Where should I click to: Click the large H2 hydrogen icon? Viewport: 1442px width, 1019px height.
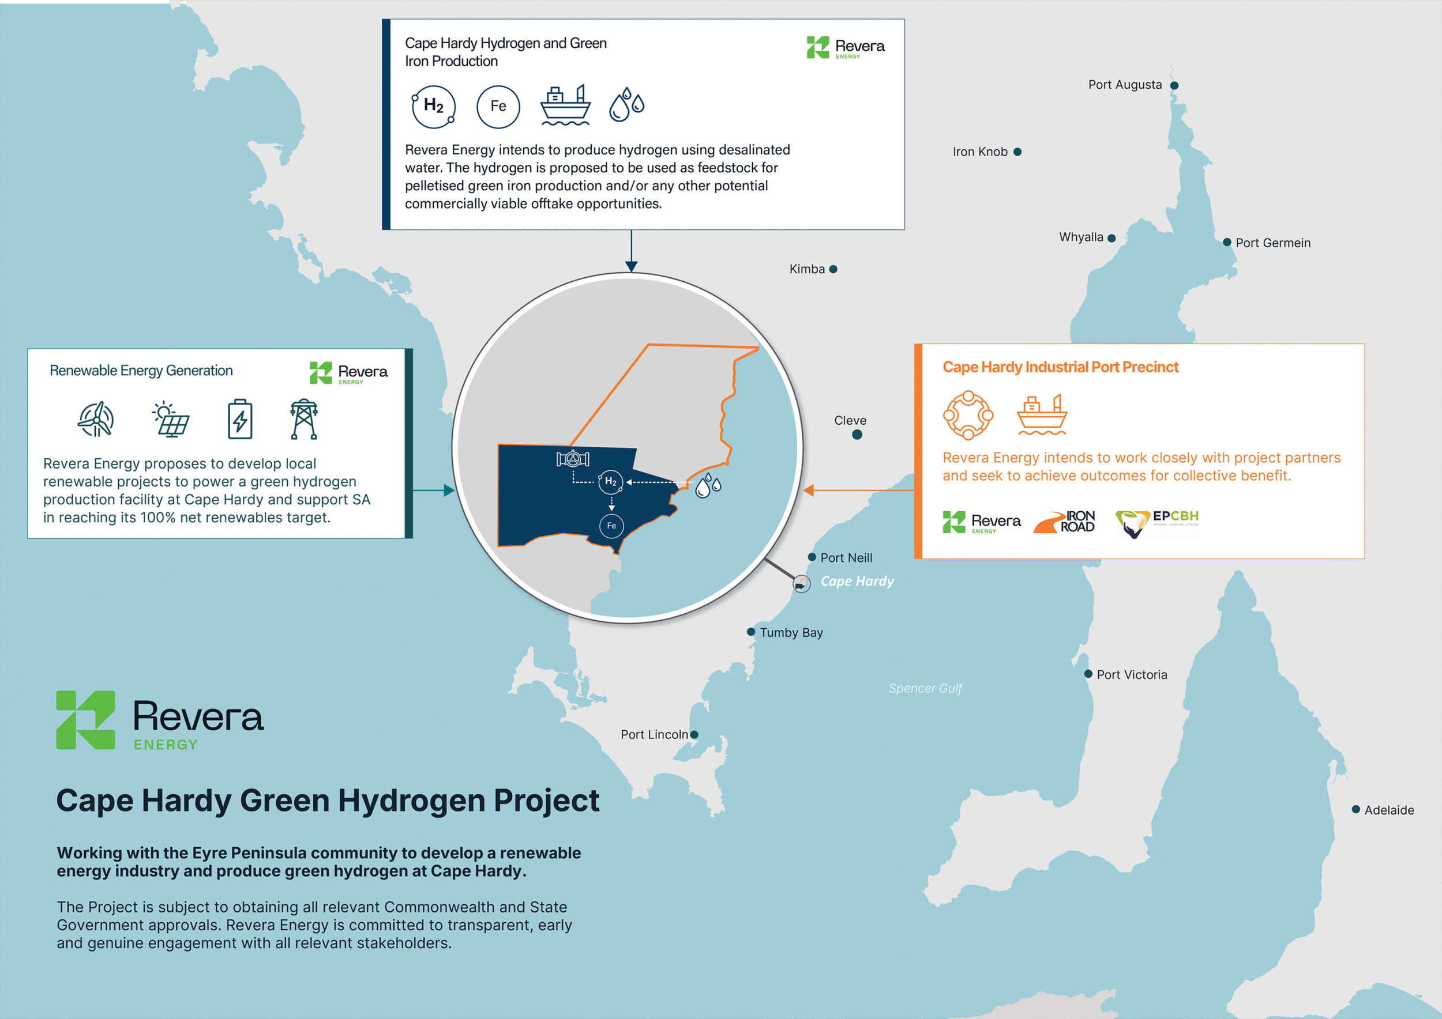point(433,107)
